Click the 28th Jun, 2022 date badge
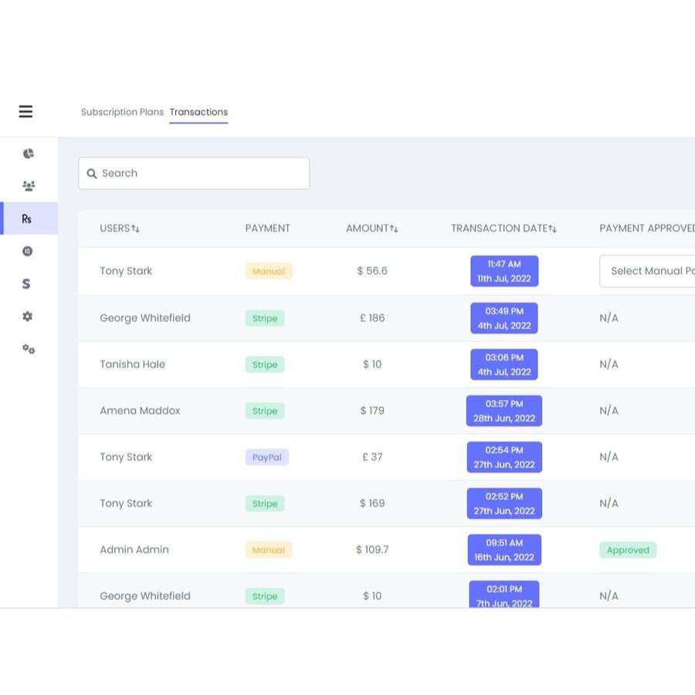 coord(504,411)
